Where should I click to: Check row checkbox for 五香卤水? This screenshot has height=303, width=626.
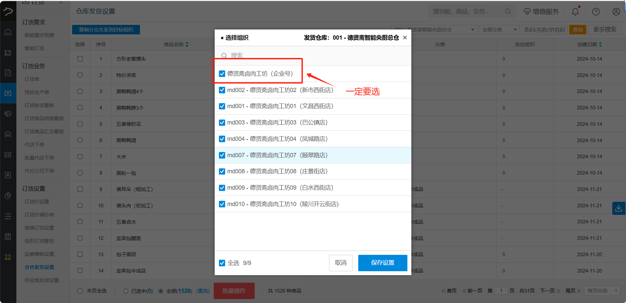(x=80, y=222)
